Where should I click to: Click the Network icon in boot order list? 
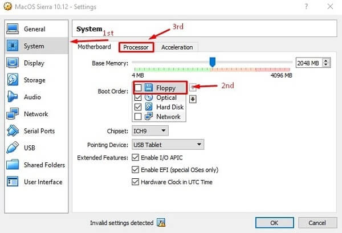pyautogui.click(x=149, y=116)
